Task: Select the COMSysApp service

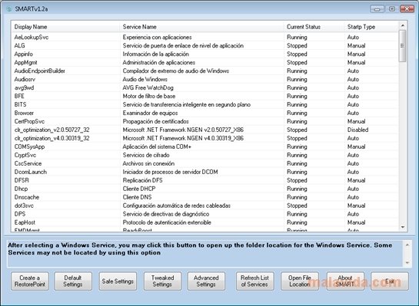Action: coord(205,146)
